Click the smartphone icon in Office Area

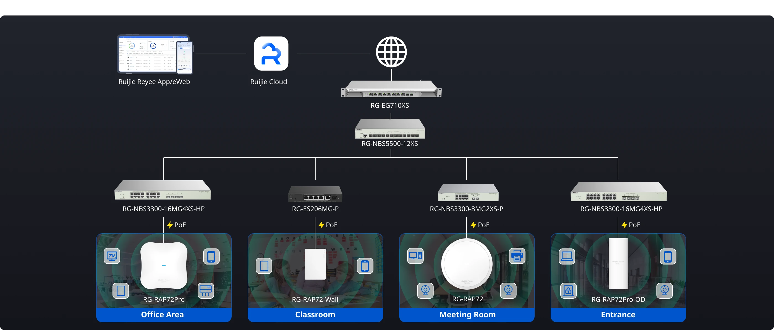click(211, 256)
